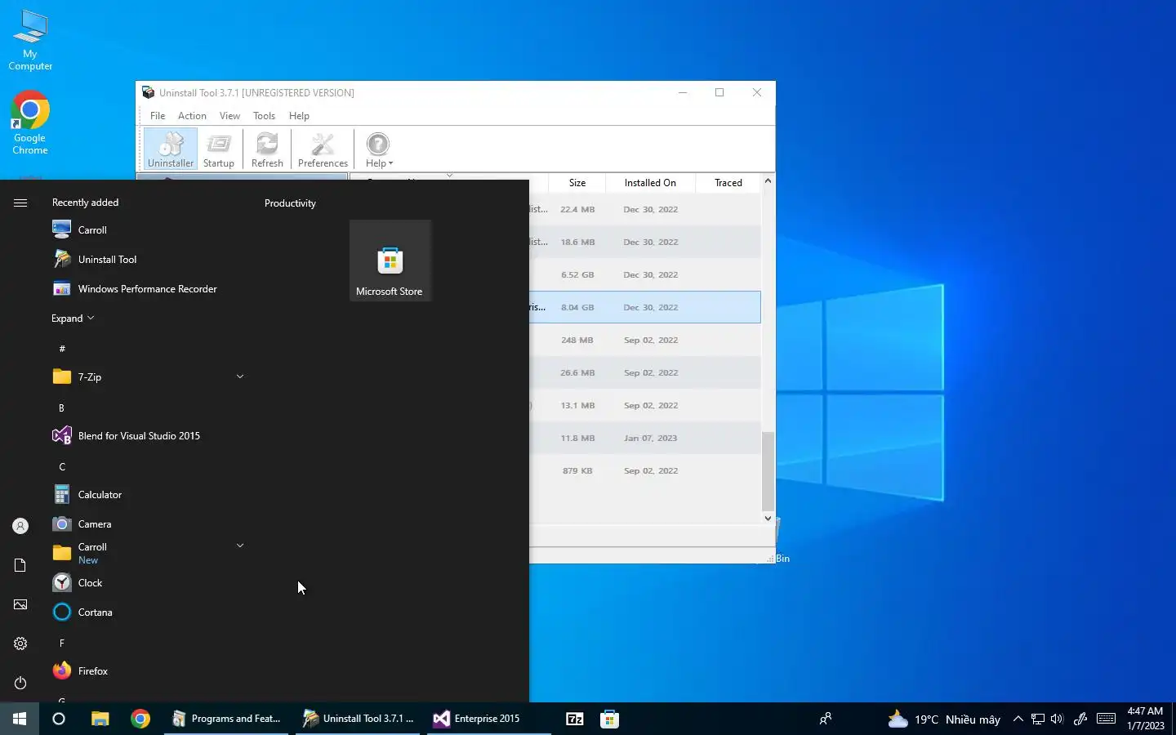Open Google Chrome desktop shortcut
Viewport: 1176px width, 735px height.
pos(30,123)
